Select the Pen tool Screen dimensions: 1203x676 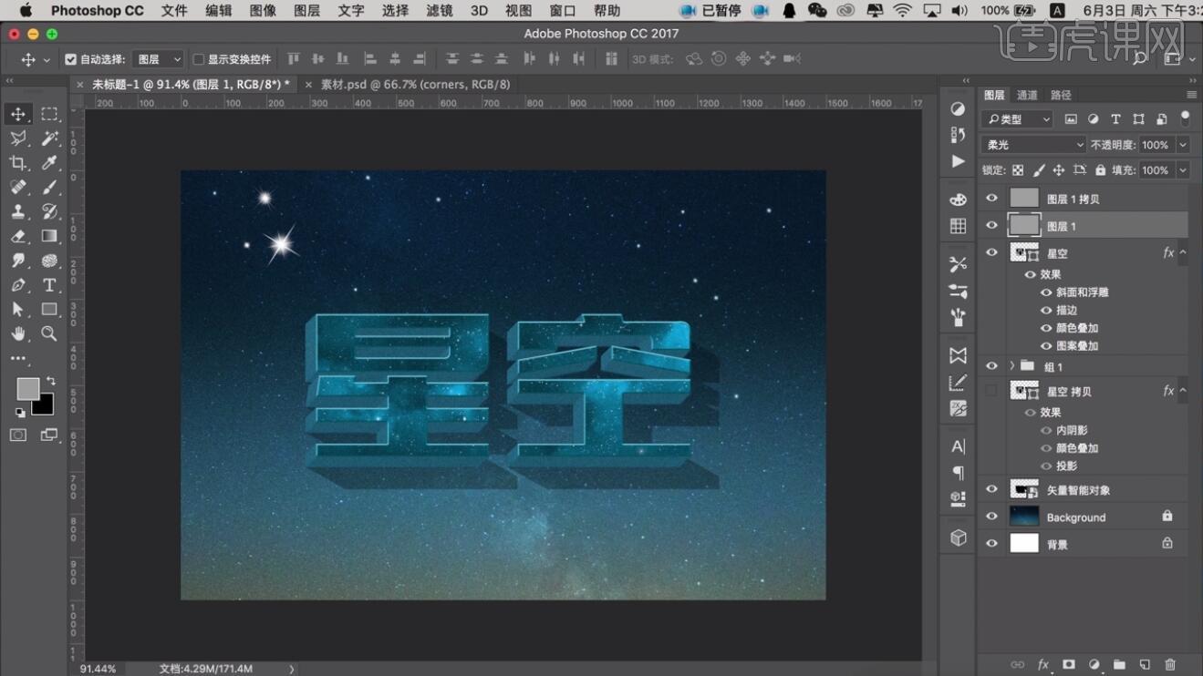[18, 285]
